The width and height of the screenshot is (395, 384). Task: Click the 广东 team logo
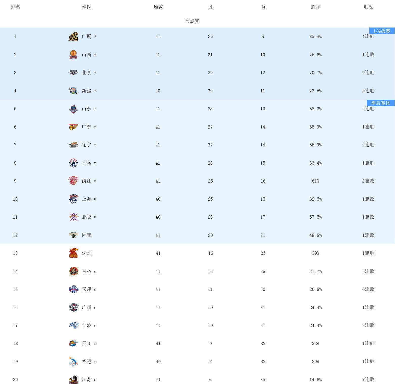(x=73, y=127)
